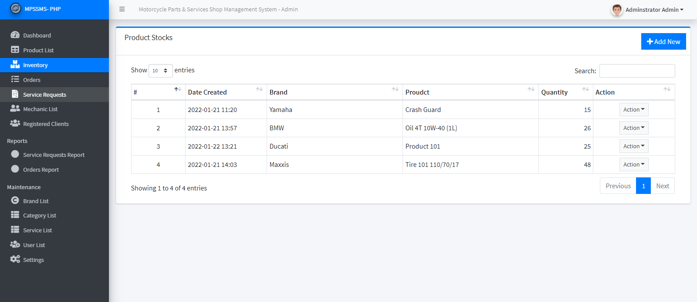Click the MPSSMS- PHP brand title

pos(43,9)
